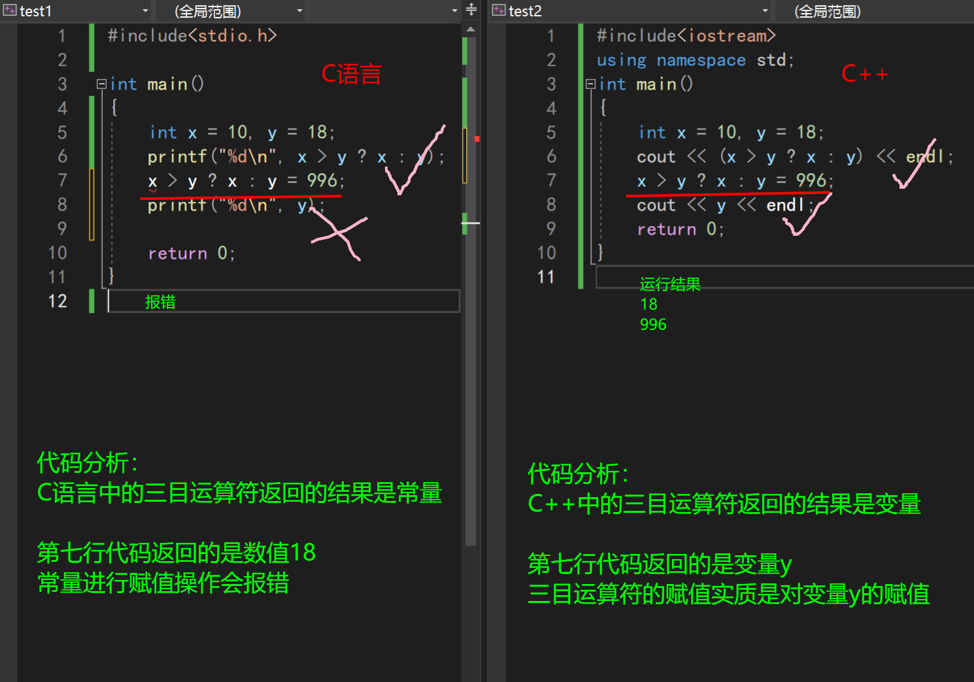Click the scrollbar up arrow in test1 pane
Viewport: 974px width, 682px height.
pyautogui.click(x=470, y=27)
